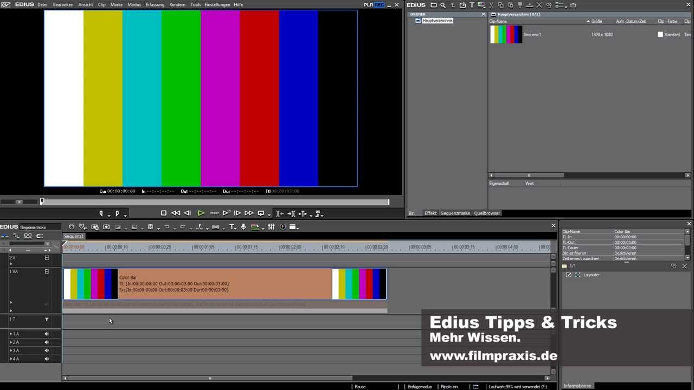Toggle the Layouter checkbox in Information panel
Viewport: 694px width, 390px height.
[569, 275]
